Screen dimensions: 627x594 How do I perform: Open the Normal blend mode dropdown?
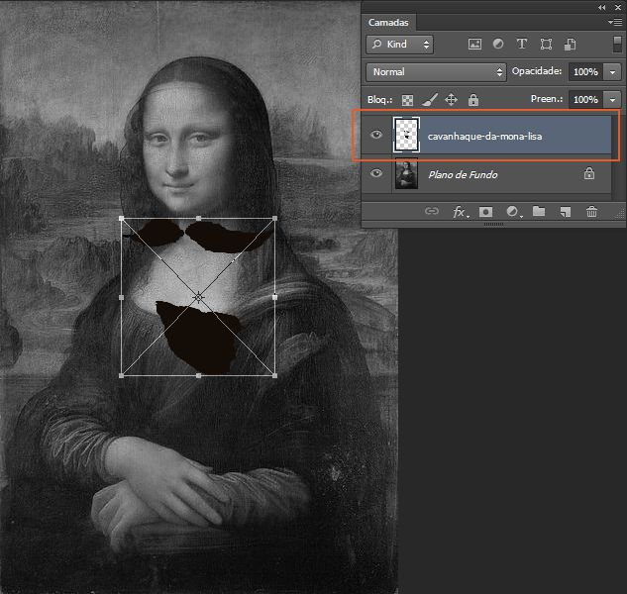pyautogui.click(x=436, y=72)
